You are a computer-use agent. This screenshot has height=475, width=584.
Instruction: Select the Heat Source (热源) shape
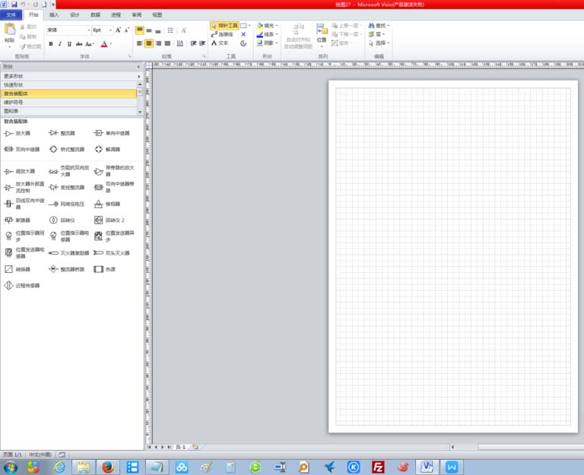[x=105, y=269]
